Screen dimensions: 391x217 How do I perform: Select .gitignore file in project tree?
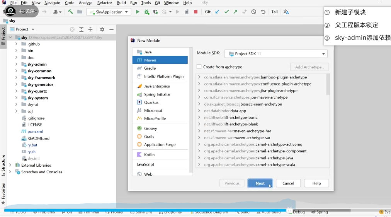coord(36,118)
